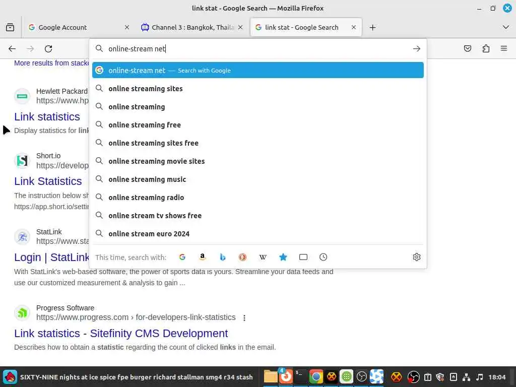Viewport: 516px width, 387px height.
Task: Click the network tray icon
Action: tap(466, 377)
